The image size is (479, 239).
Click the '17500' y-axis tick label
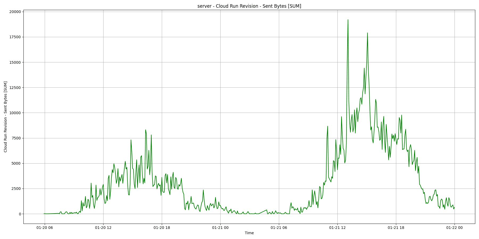click(15, 37)
